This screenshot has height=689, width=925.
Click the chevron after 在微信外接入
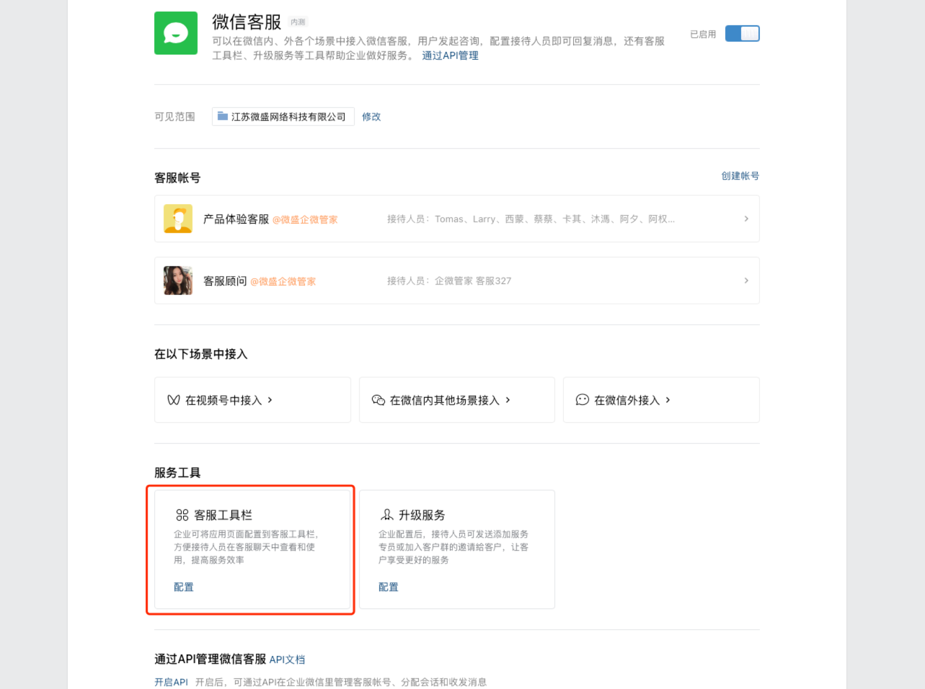[668, 400]
